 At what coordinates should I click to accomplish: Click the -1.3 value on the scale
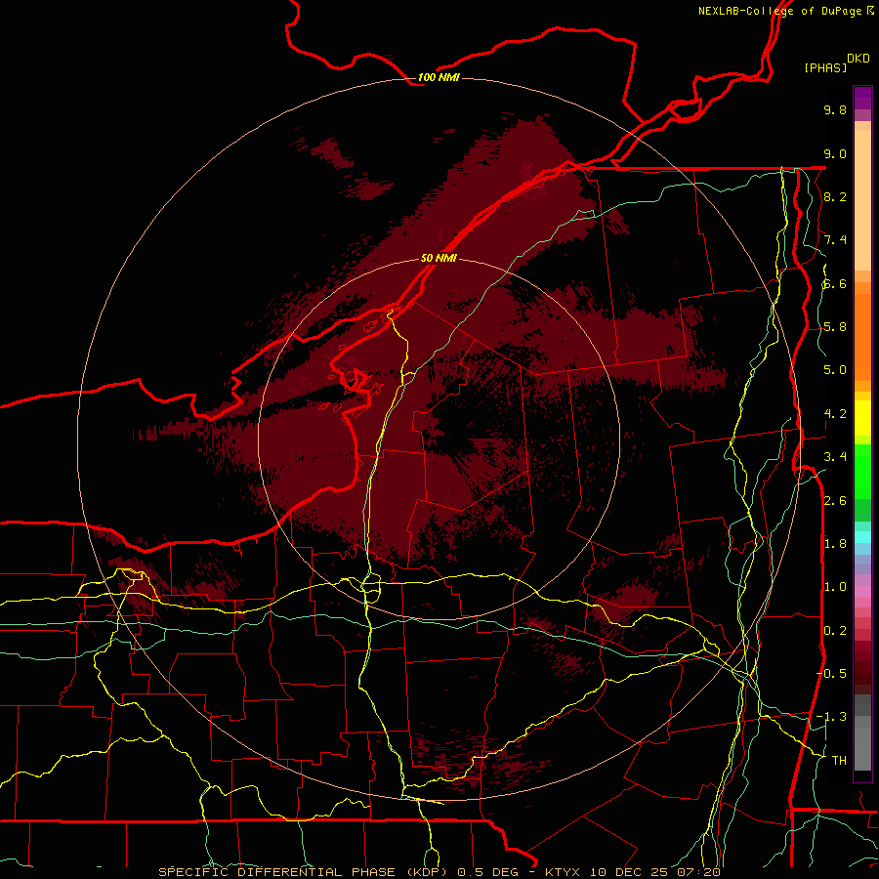[831, 717]
